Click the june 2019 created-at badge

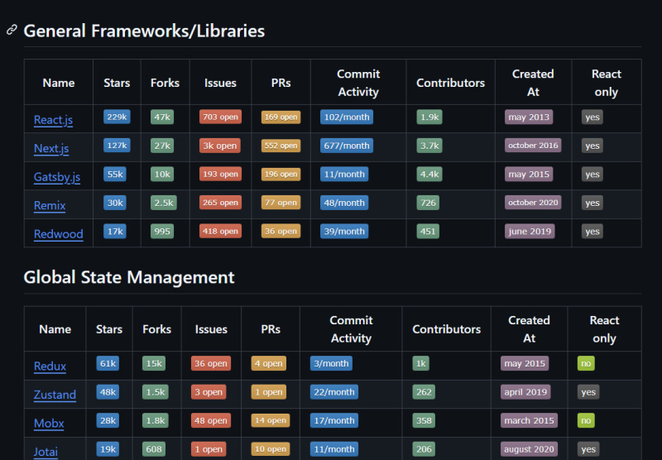coord(530,232)
